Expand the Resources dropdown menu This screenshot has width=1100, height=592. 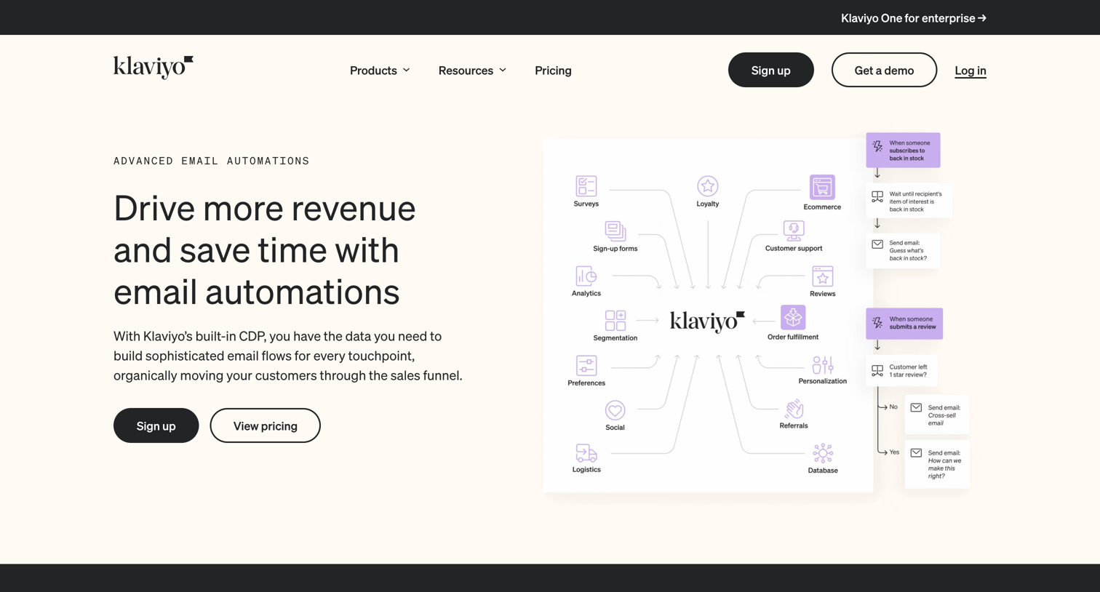(472, 71)
